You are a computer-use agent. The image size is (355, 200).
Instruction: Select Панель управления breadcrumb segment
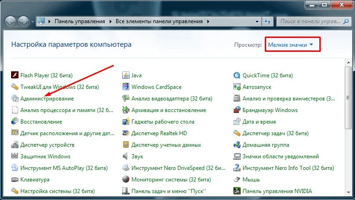pos(80,21)
